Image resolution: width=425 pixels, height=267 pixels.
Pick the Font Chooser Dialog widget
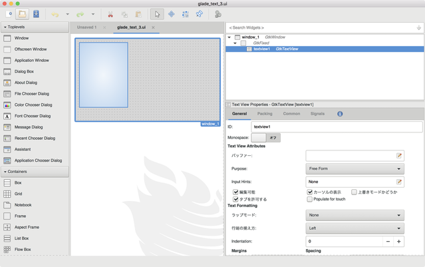click(x=35, y=116)
